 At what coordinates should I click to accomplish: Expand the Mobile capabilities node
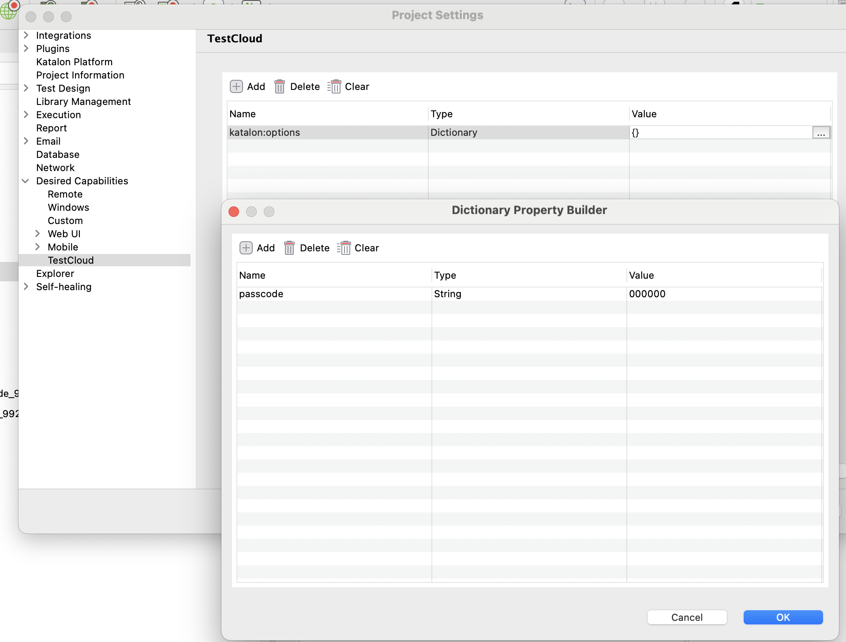pos(37,247)
